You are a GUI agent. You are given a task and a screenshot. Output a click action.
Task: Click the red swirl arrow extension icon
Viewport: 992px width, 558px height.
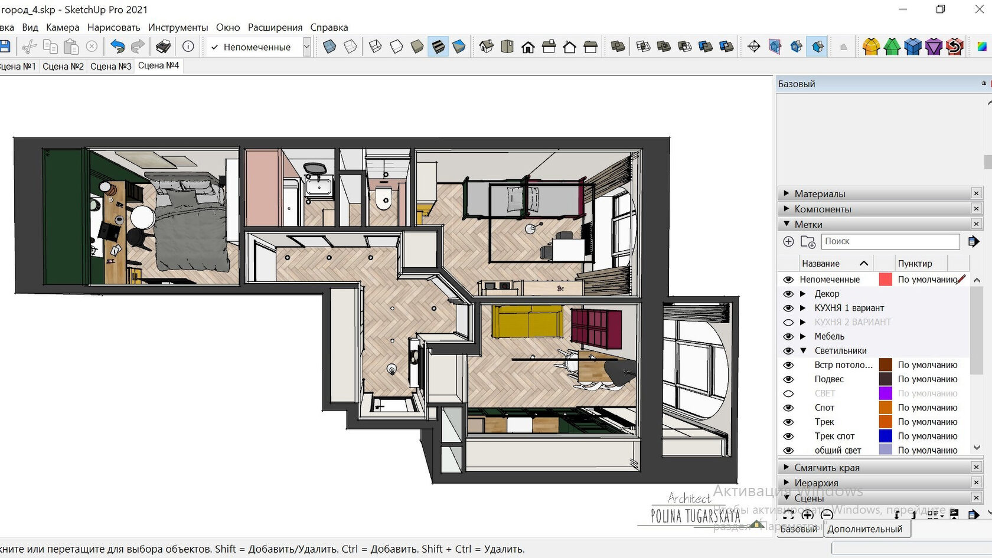coord(955,47)
